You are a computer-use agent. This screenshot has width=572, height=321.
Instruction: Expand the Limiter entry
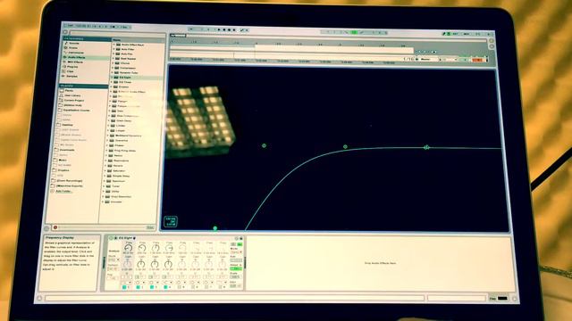(x=109, y=125)
